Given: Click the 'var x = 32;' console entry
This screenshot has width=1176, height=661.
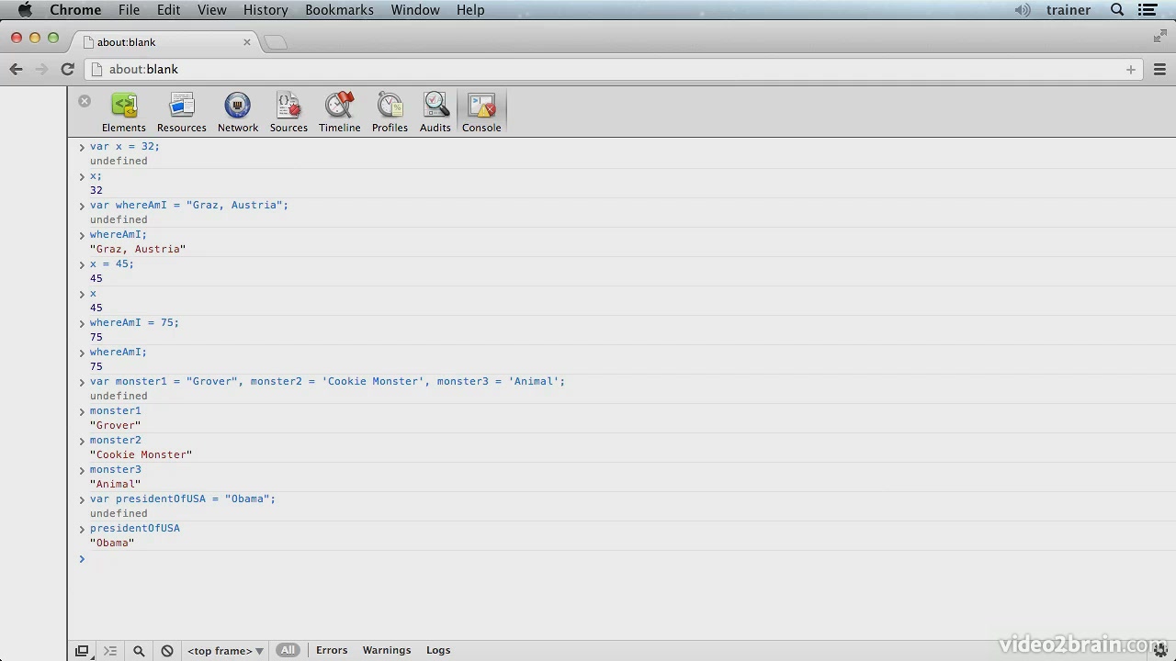Looking at the screenshot, I should [x=125, y=146].
